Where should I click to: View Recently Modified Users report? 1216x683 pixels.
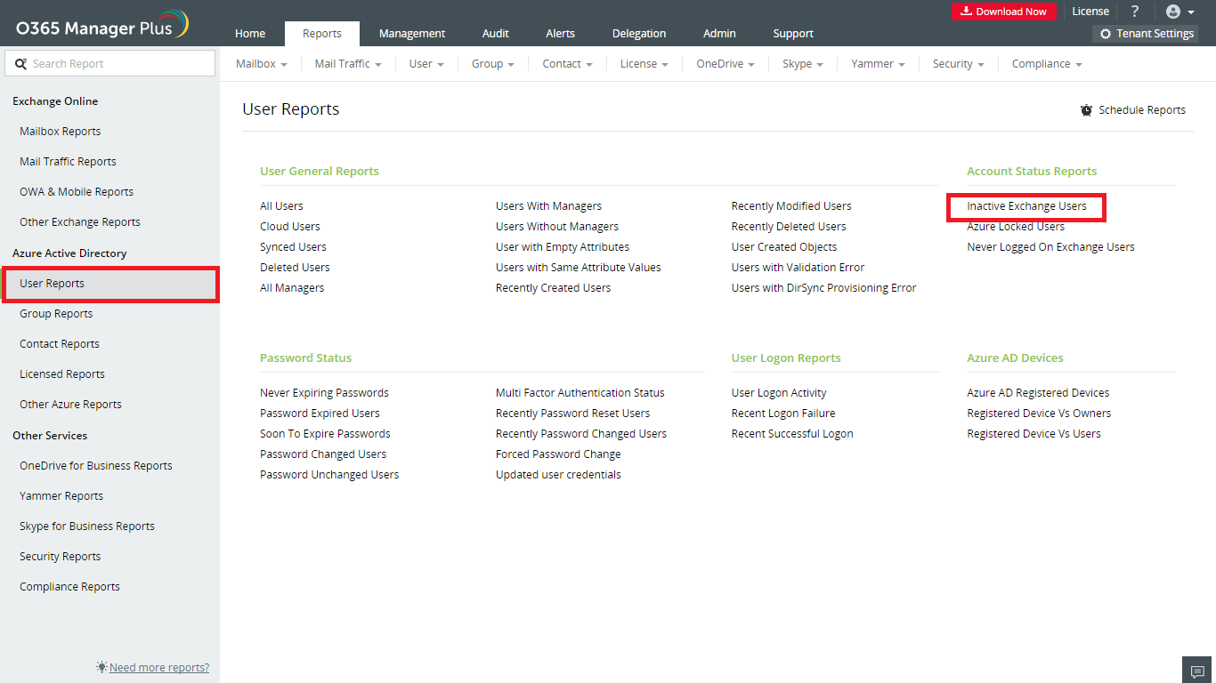(x=791, y=206)
